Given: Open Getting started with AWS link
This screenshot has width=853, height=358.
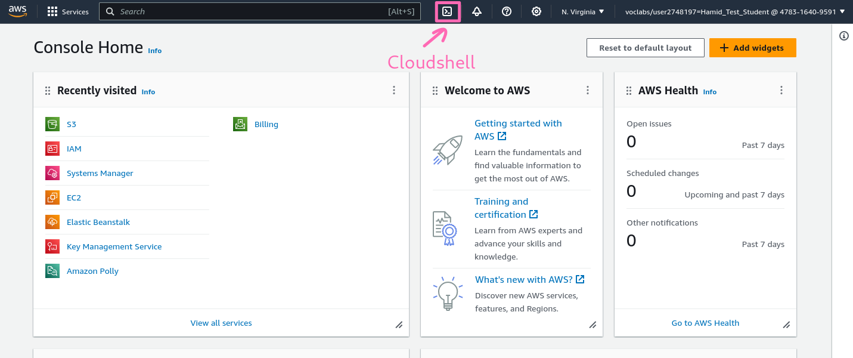Looking at the screenshot, I should pos(518,129).
